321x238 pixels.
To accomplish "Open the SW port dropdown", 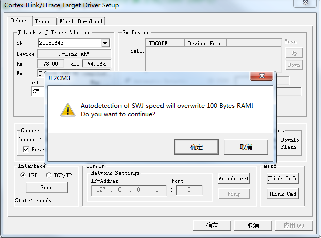I will 38,91.
